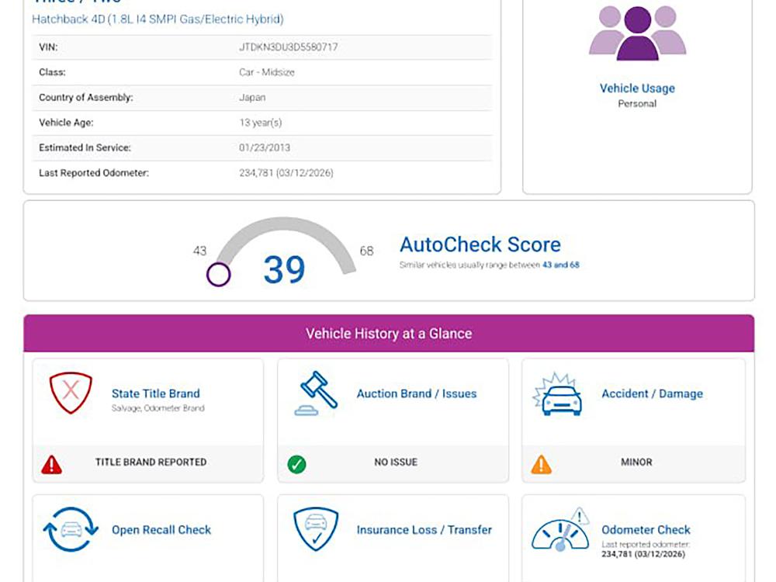Click the Insurance Loss shield icon
Image resolution: width=776 pixels, height=582 pixels.
click(x=315, y=530)
